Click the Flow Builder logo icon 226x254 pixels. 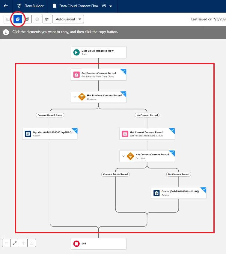point(19,6)
